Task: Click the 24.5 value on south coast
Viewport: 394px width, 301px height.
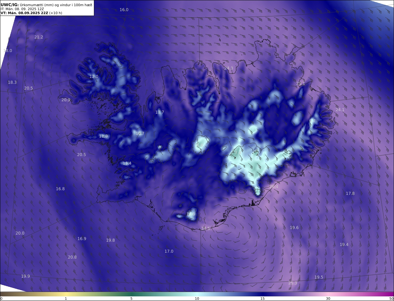Action: pyautogui.click(x=205, y=229)
